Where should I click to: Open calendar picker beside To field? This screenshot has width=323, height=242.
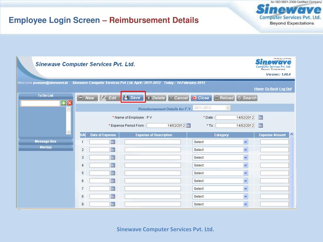point(261,125)
